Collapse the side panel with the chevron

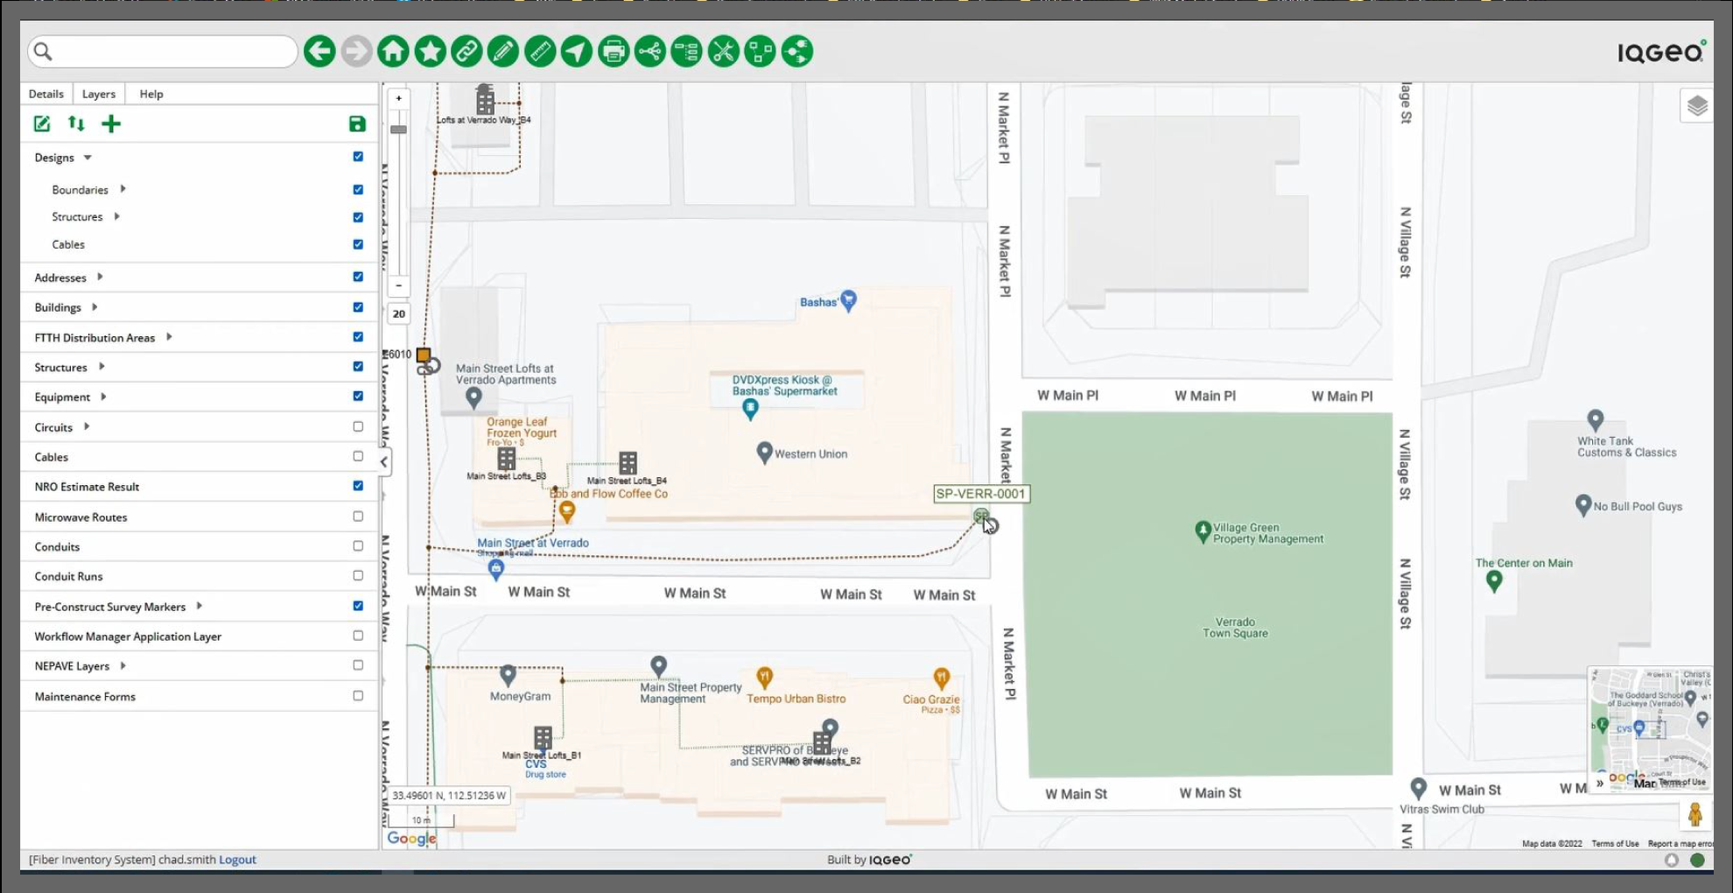[x=383, y=461]
